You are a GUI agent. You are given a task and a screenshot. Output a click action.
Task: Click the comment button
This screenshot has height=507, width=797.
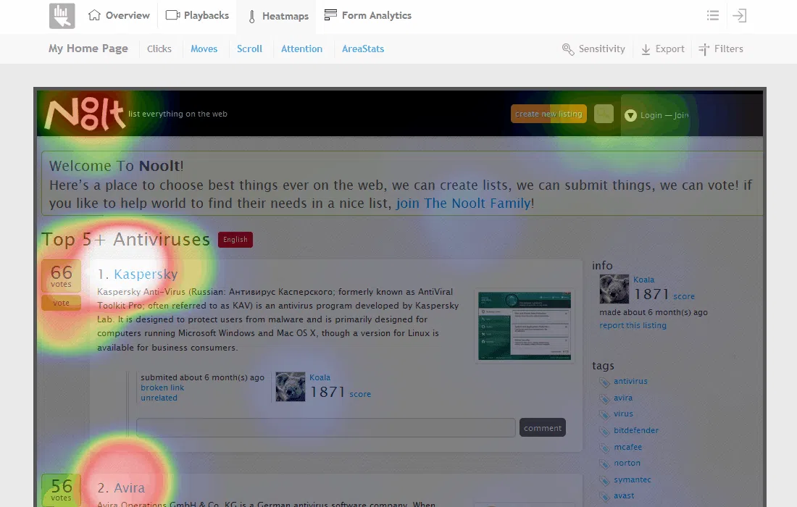pyautogui.click(x=543, y=428)
